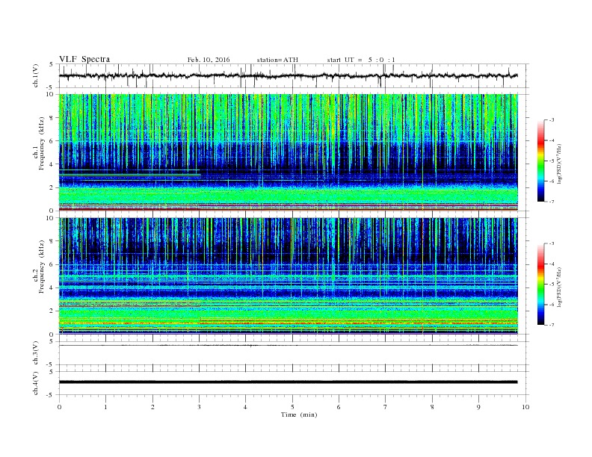Click the ch.1 "Frequency (kHz)" axis label
This screenshot has height=457, width=592.
[x=41, y=144]
